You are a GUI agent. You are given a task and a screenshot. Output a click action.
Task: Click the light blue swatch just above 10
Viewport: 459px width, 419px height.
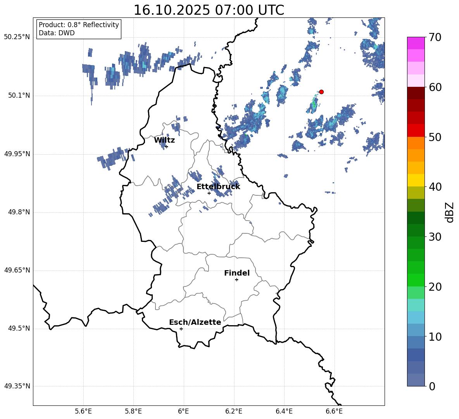(416, 330)
